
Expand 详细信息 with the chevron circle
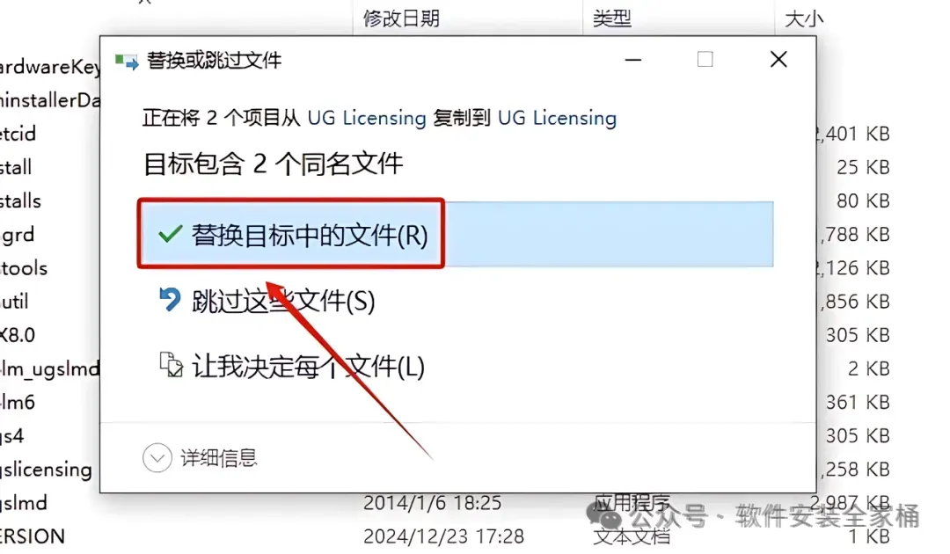[157, 458]
